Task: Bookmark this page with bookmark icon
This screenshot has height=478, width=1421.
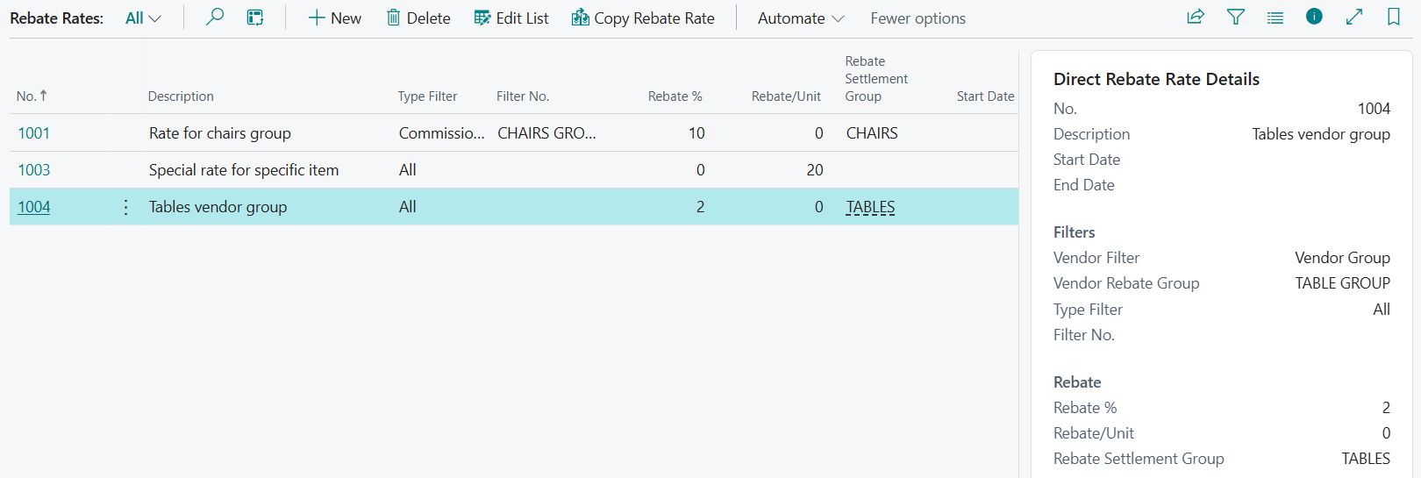Action: coord(1393,18)
